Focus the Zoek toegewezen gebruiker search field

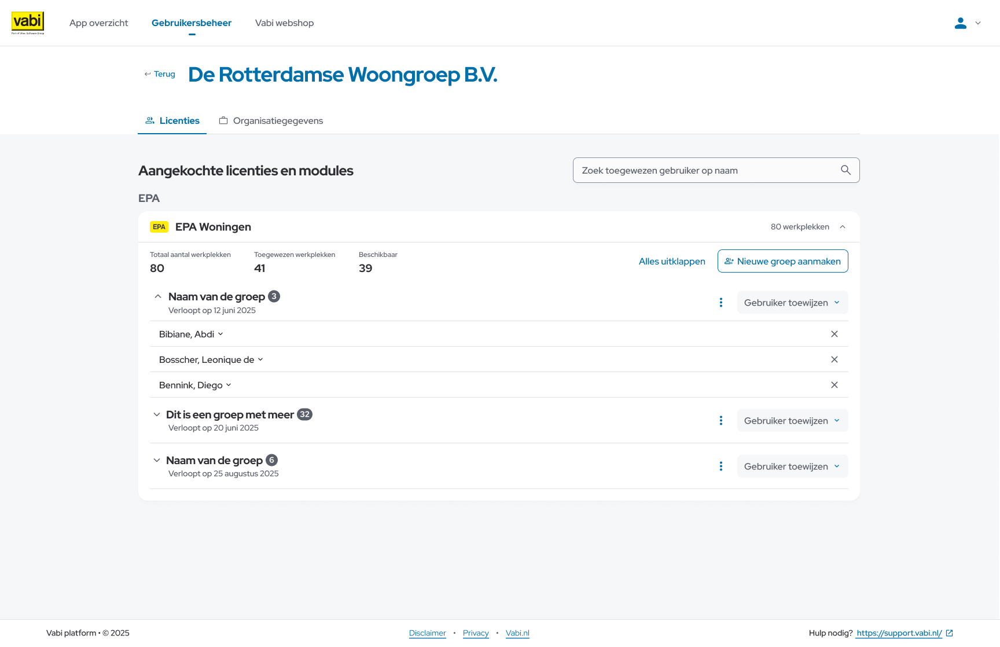(x=706, y=170)
